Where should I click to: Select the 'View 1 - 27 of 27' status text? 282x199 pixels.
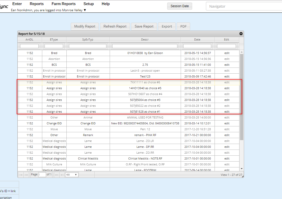point(231,175)
